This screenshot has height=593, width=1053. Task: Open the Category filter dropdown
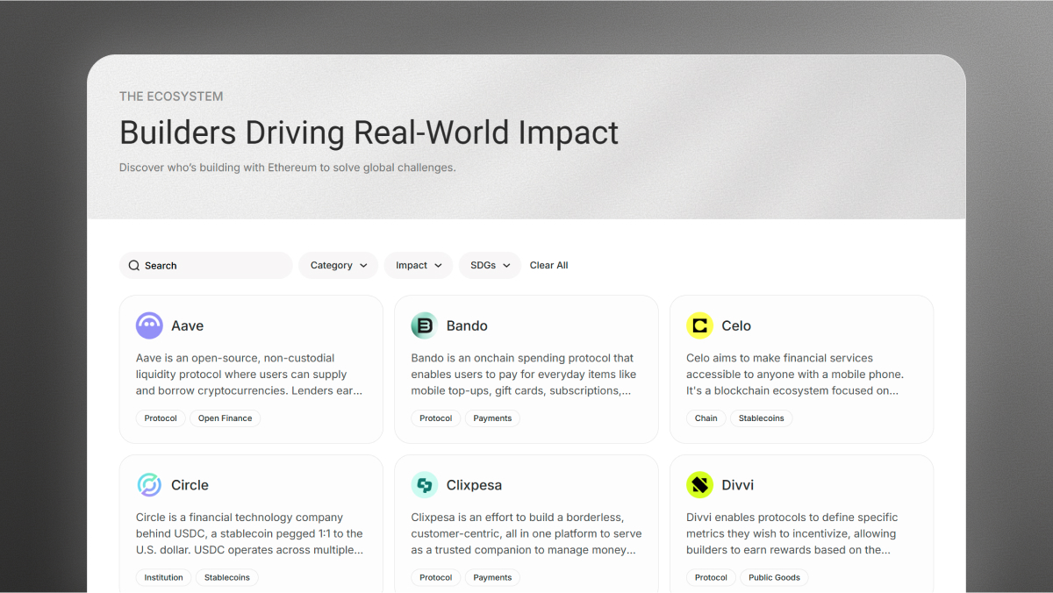click(339, 265)
